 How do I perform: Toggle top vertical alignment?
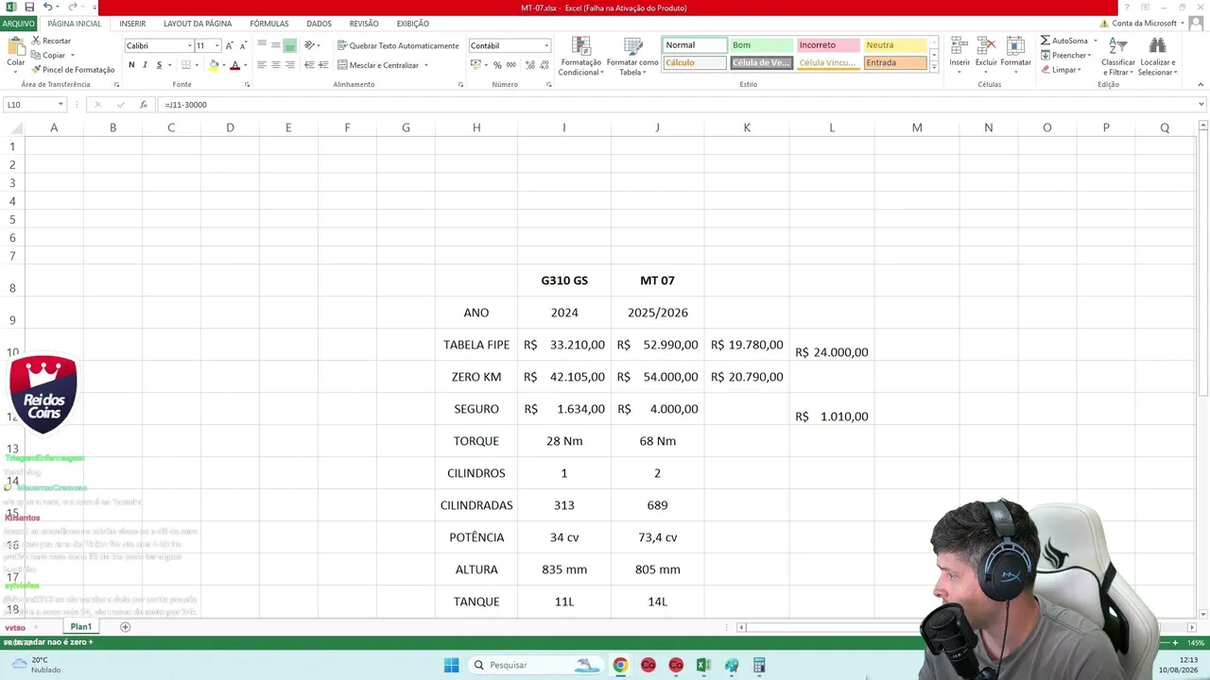pos(262,45)
